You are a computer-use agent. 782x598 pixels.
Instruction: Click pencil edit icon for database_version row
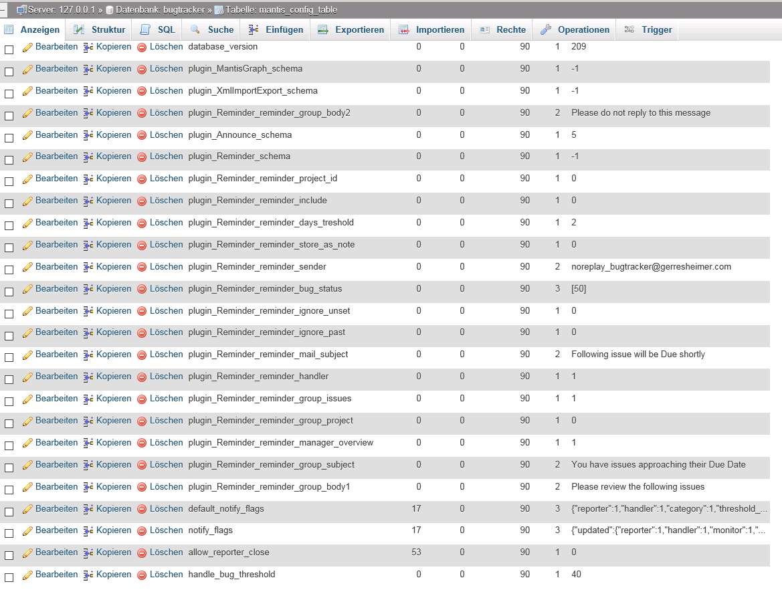[27, 48]
